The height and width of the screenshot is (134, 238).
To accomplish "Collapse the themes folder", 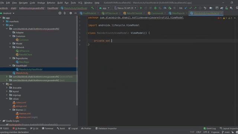I will pyautogui.click(x=10, y=110).
